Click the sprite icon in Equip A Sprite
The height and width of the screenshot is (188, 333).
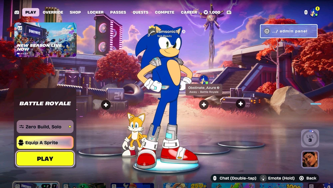pyautogui.click(x=21, y=143)
